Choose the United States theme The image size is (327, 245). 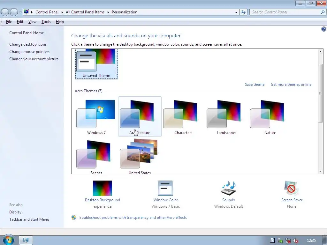pyautogui.click(x=140, y=156)
